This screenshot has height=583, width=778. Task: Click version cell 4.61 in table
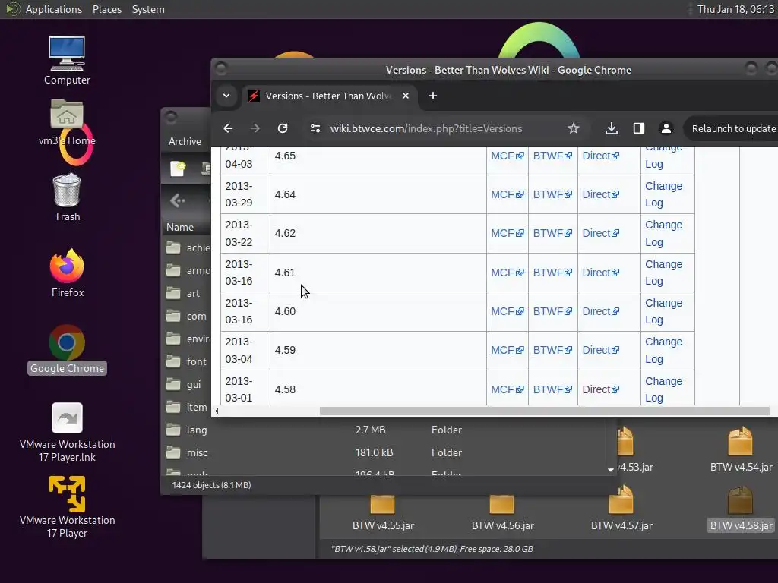[378, 273]
